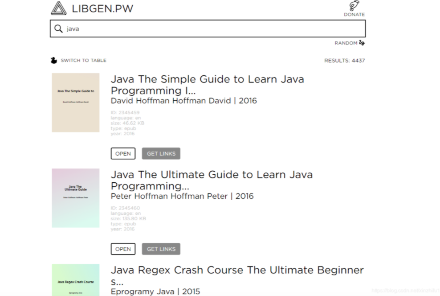440x296 pixels.
Task: Click the duck icon beside Switch to Table
Action: coord(53,60)
